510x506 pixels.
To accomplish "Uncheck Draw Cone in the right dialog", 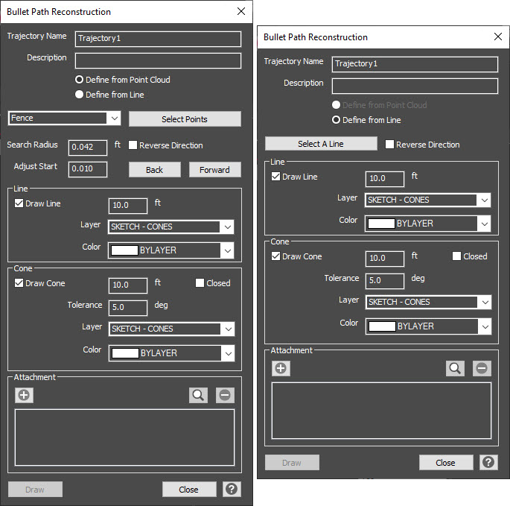I will [x=276, y=256].
